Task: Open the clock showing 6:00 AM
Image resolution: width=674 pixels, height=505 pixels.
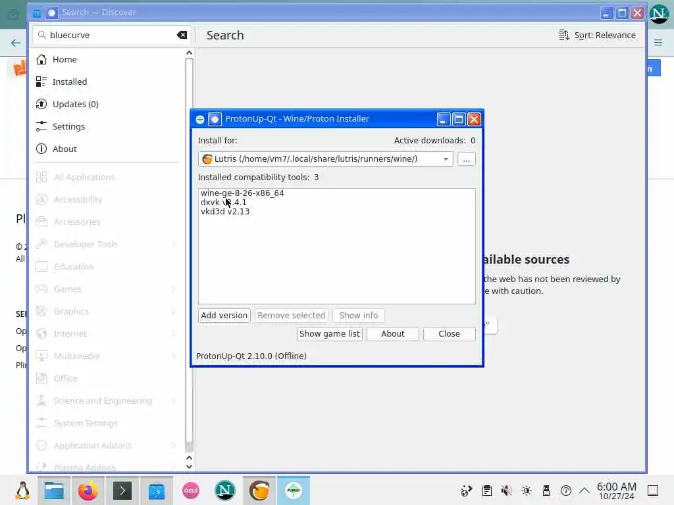Action: (x=616, y=491)
